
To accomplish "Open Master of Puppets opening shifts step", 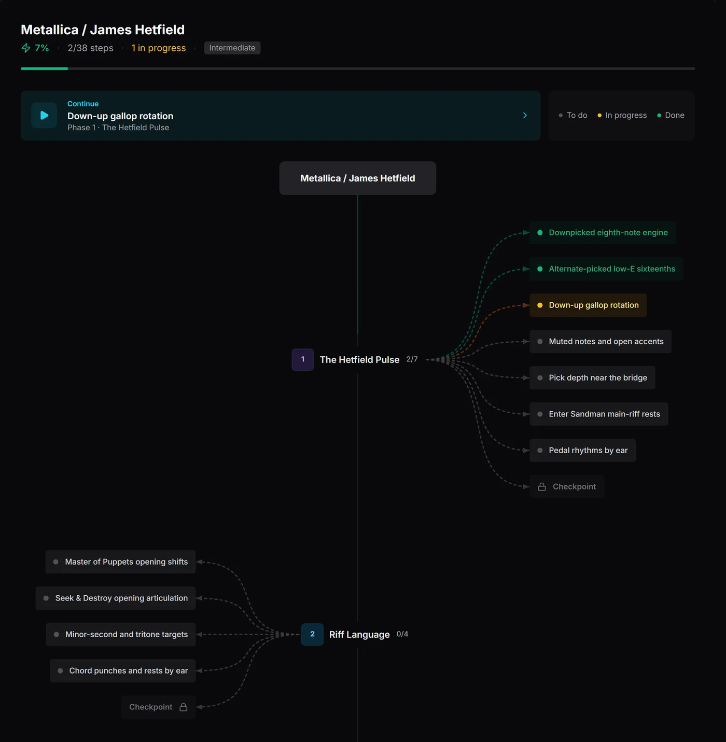I will tap(120, 562).
